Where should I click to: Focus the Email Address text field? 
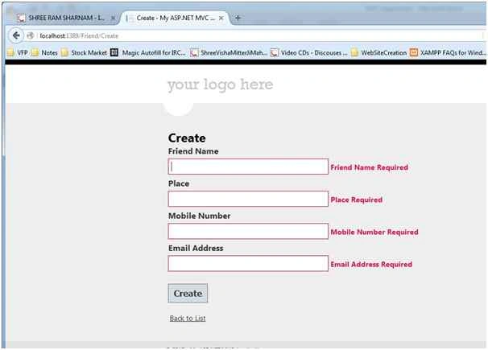tap(248, 264)
